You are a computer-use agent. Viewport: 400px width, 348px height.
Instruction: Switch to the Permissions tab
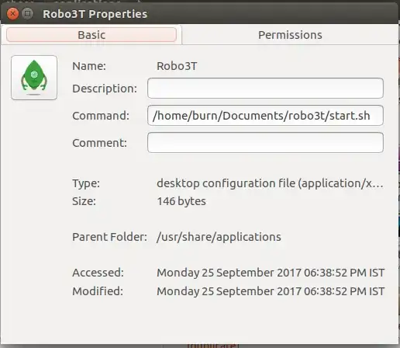click(290, 35)
